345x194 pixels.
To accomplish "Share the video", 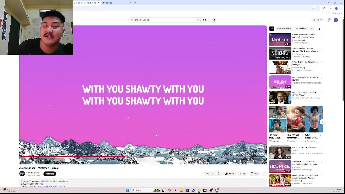I will pos(230,174).
